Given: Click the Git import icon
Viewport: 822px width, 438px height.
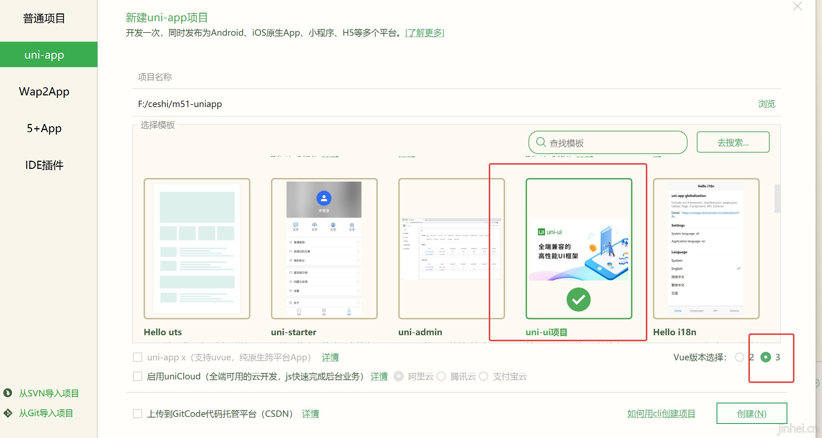Looking at the screenshot, I should click(8, 413).
